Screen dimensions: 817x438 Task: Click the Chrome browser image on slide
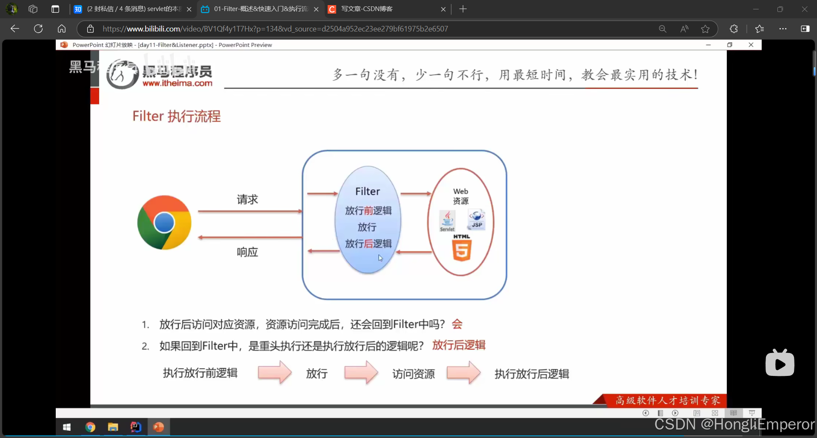(x=164, y=222)
